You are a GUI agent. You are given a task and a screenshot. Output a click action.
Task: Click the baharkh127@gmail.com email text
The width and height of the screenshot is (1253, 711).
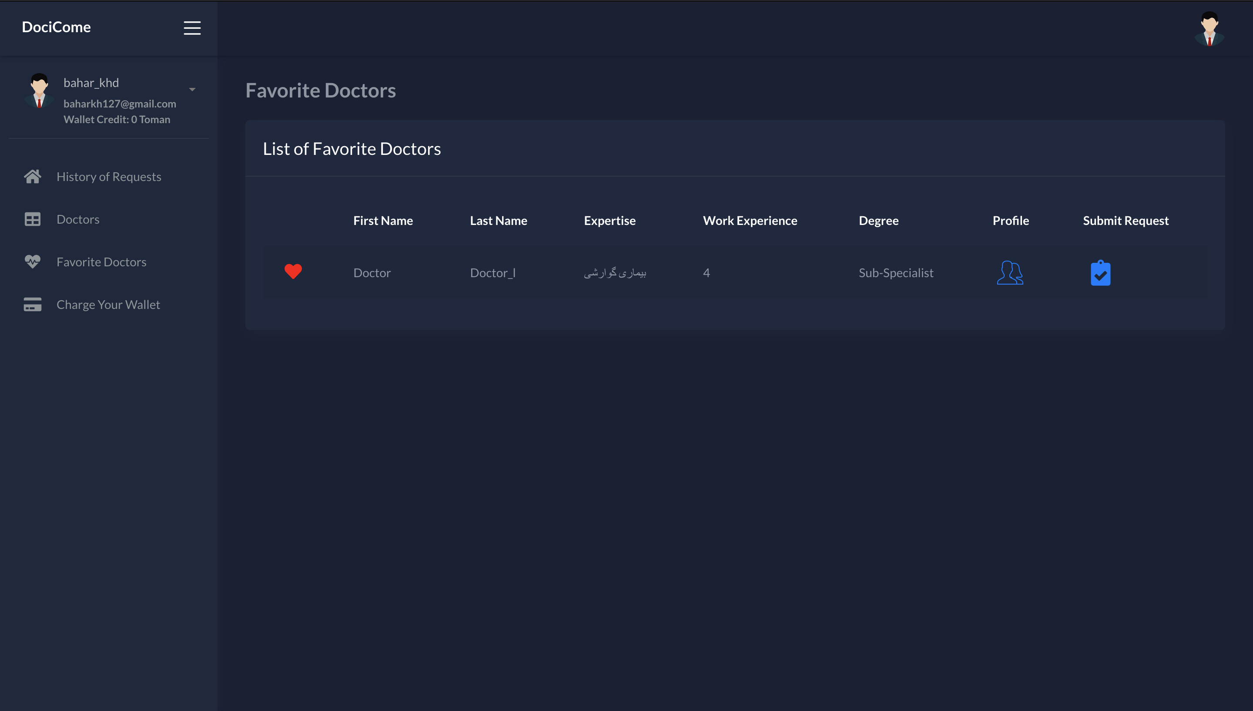point(120,104)
